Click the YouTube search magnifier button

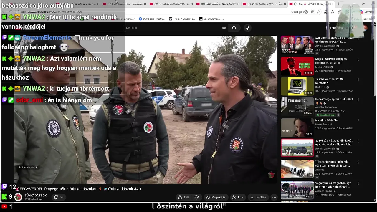point(234,28)
